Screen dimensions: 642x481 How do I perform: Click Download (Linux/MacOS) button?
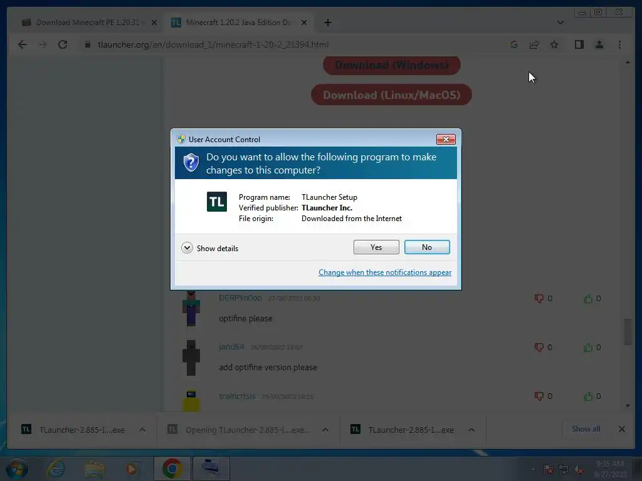point(391,95)
